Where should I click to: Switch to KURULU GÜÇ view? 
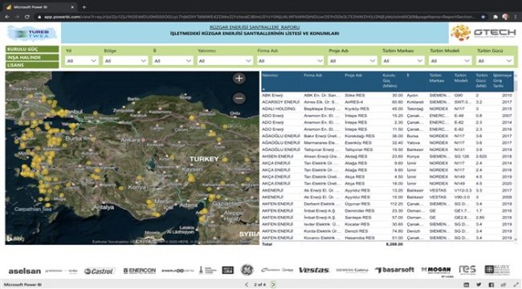[x=32, y=49]
